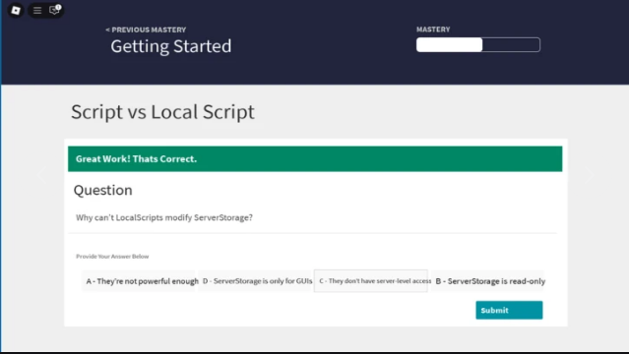Click the MASTERY label
This screenshot has width=629, height=354.
pyautogui.click(x=433, y=29)
